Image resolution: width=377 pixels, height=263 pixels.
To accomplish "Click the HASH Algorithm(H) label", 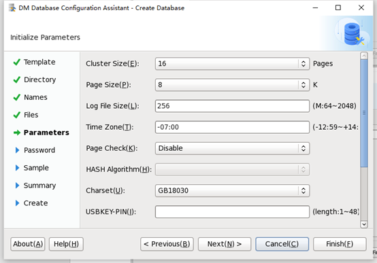I will pyautogui.click(x=119, y=169).
